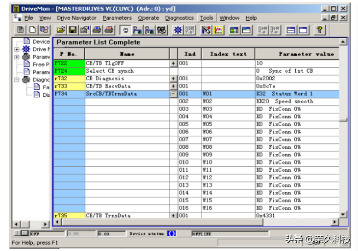Click the blue gear drive toolbar icon
This screenshot has height=251, width=358.
click(177, 30)
